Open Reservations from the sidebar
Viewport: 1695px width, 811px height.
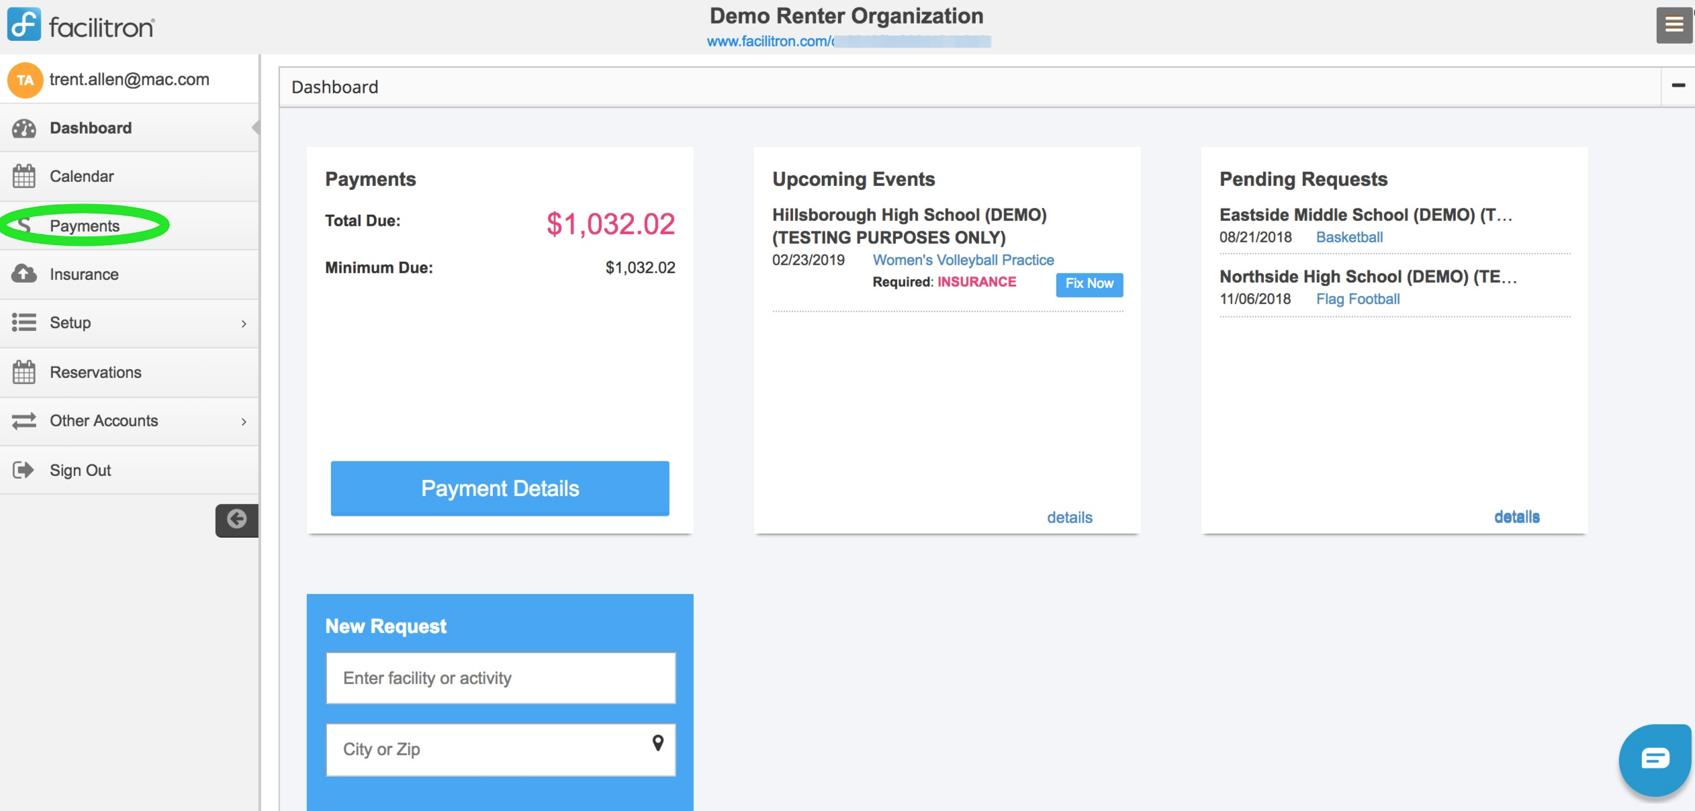(x=95, y=372)
